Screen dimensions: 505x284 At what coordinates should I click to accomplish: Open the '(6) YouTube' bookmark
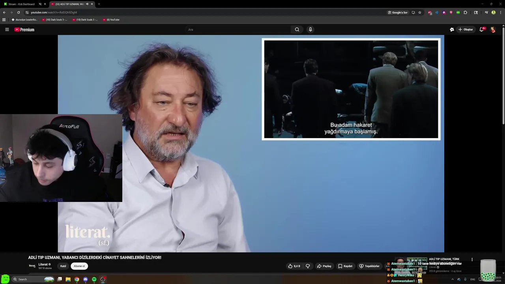[111, 19]
